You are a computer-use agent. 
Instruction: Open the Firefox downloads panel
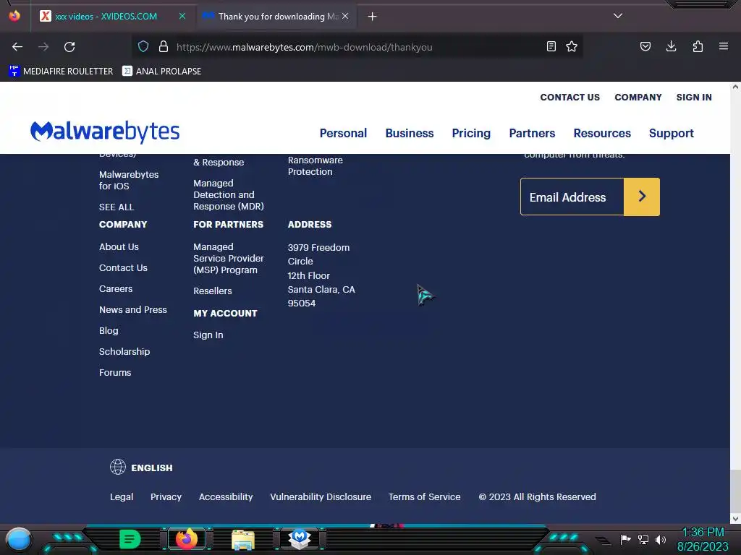tap(671, 46)
